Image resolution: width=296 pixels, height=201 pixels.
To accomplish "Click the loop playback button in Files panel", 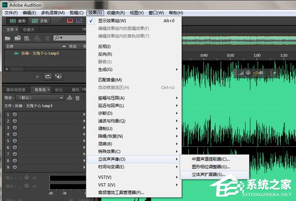I will [x=48, y=76].
